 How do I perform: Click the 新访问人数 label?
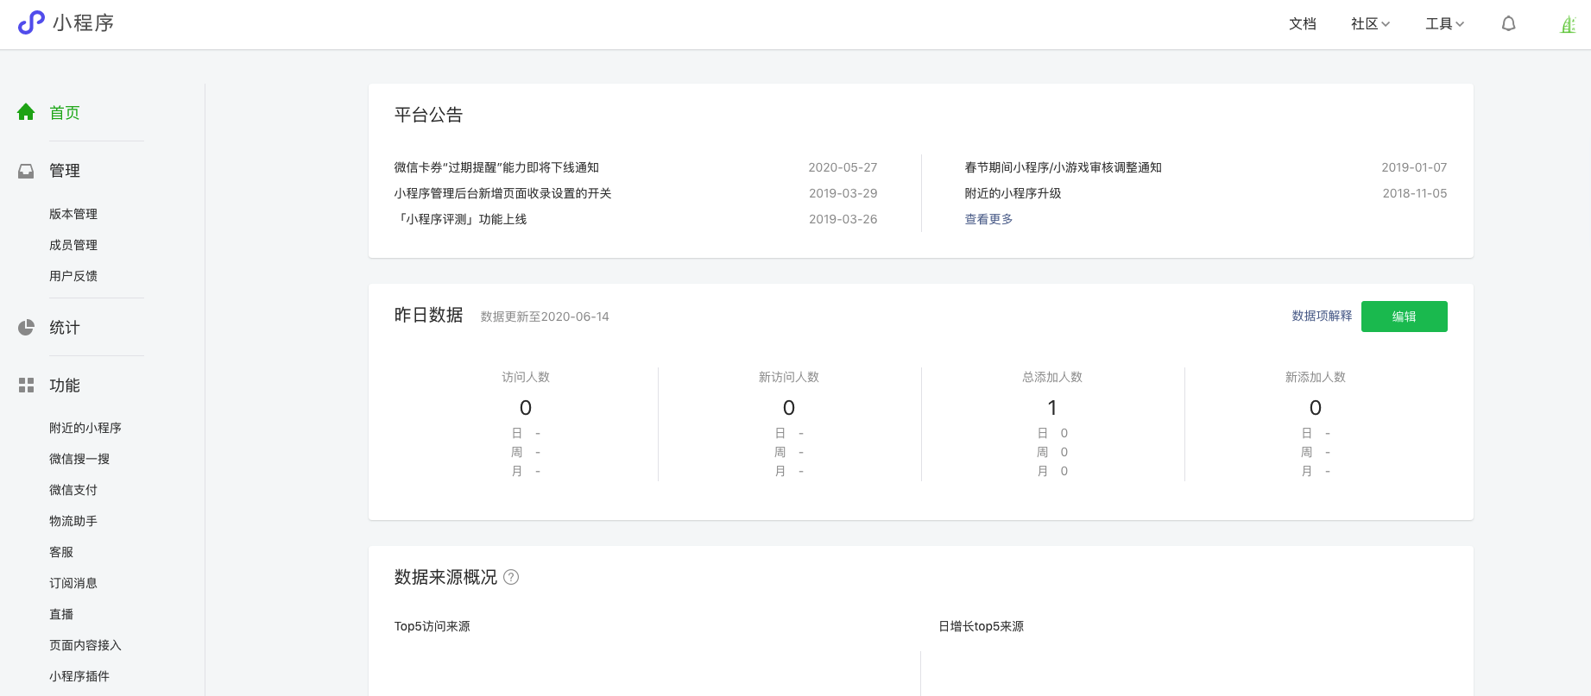(789, 377)
